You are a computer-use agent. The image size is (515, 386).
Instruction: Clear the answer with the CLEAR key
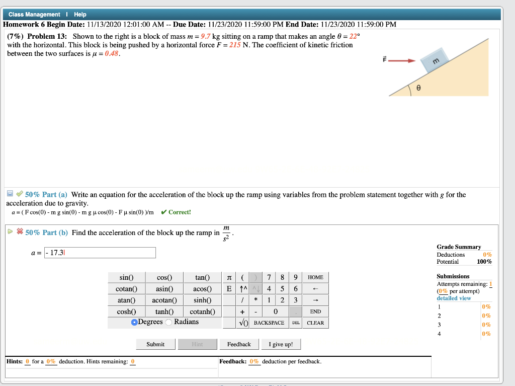tap(315, 323)
